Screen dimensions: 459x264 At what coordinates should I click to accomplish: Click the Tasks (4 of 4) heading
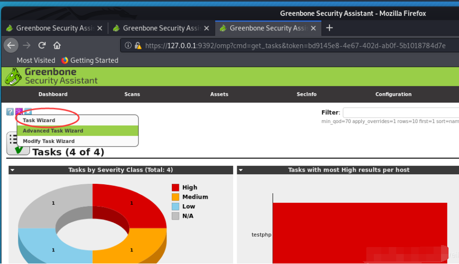pos(68,152)
